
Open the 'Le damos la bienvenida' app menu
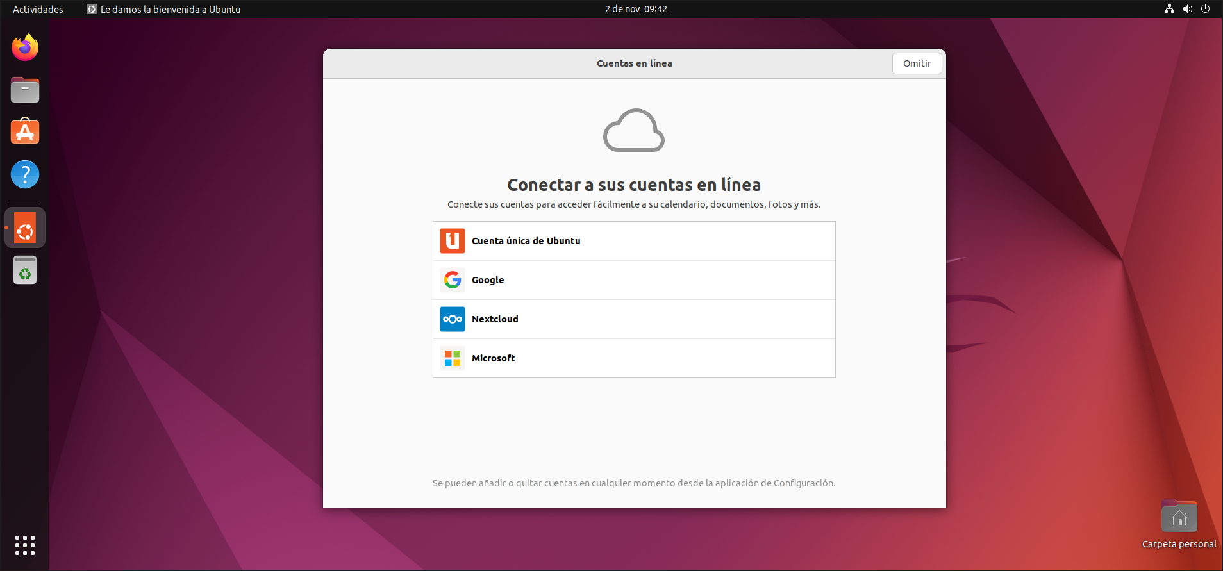click(x=164, y=9)
